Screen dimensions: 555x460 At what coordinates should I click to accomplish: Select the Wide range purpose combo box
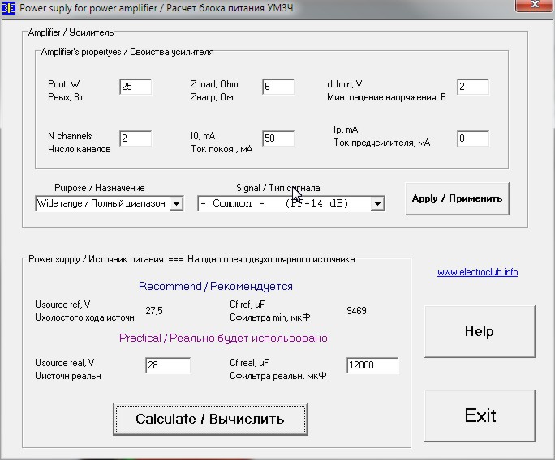tap(109, 203)
